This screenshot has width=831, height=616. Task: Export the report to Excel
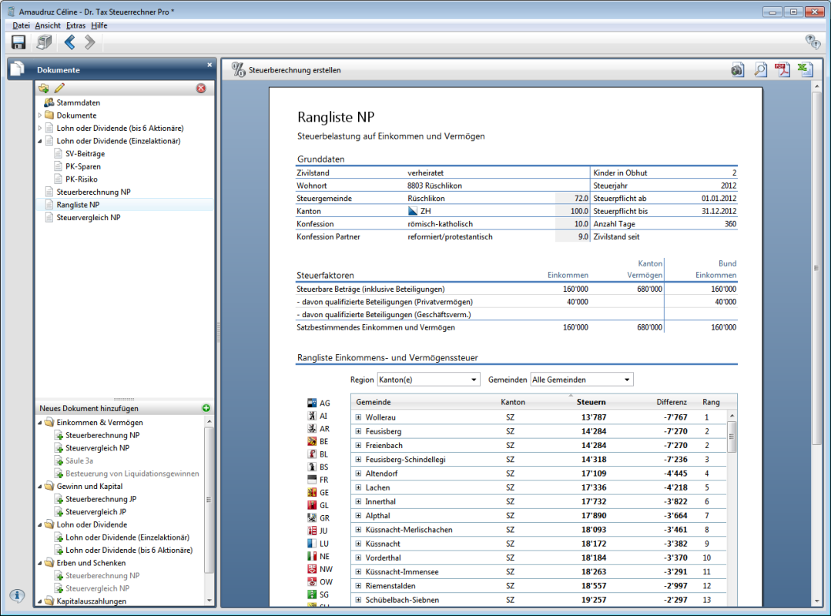(x=805, y=70)
